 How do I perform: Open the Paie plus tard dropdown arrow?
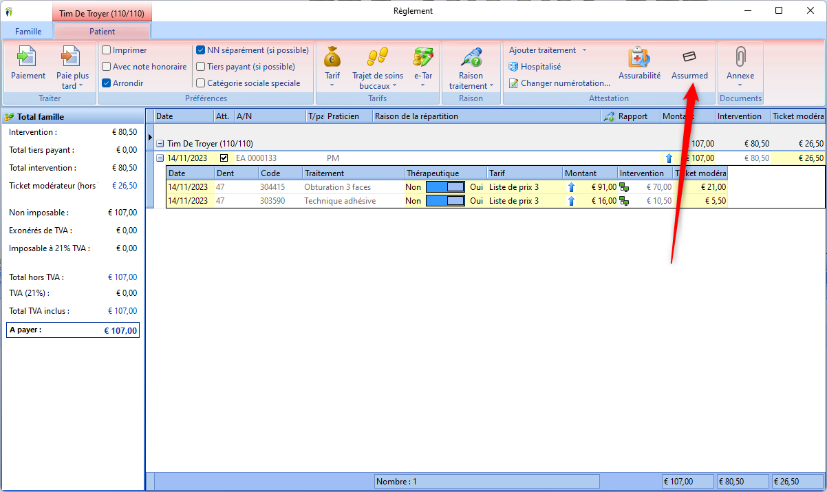[80, 86]
